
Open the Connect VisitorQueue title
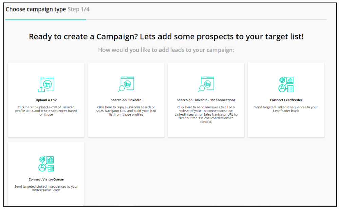[46, 179]
